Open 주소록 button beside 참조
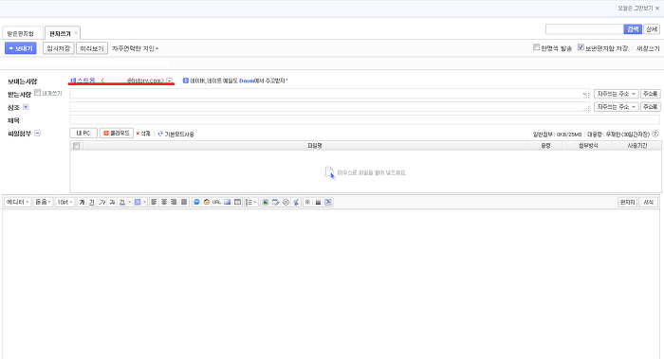 [x=650, y=107]
